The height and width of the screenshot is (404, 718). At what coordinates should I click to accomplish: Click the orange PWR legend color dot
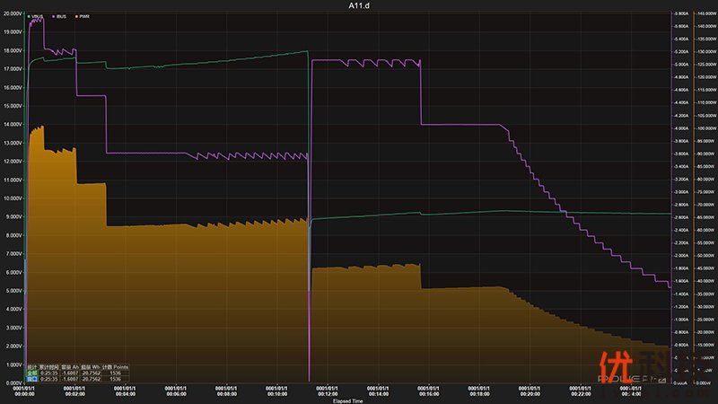(x=76, y=16)
